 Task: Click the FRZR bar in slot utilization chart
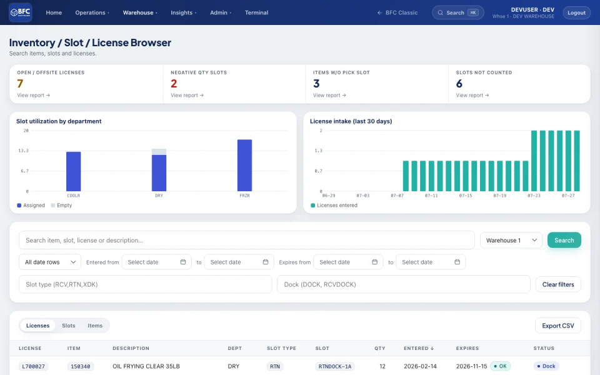[244, 165]
